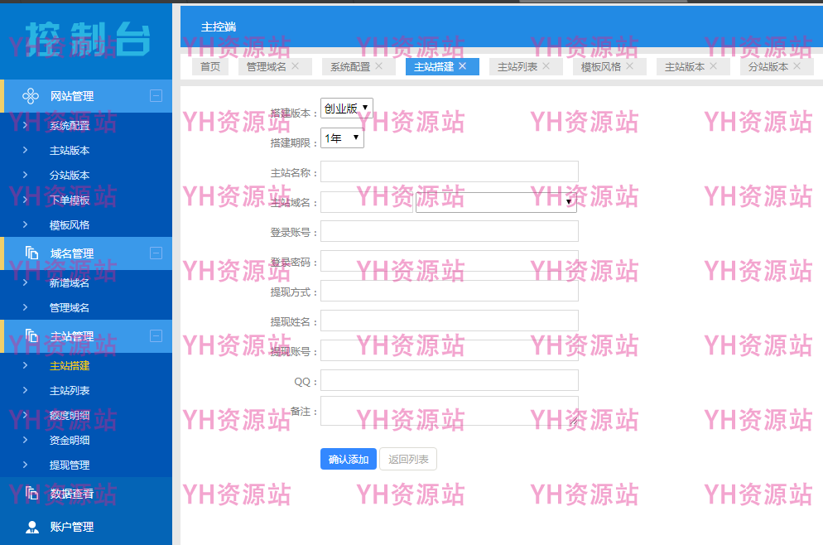
Task: Click the 主站管理 section icon
Action: pos(32,336)
